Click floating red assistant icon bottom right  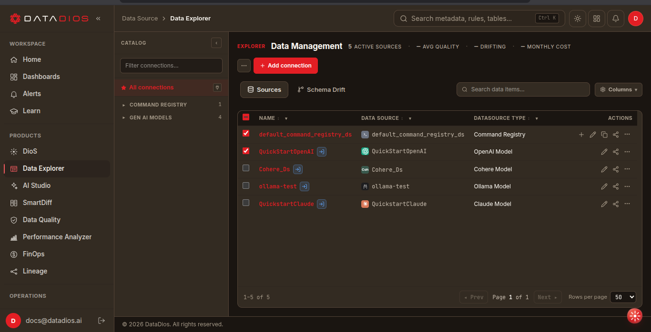(635, 316)
